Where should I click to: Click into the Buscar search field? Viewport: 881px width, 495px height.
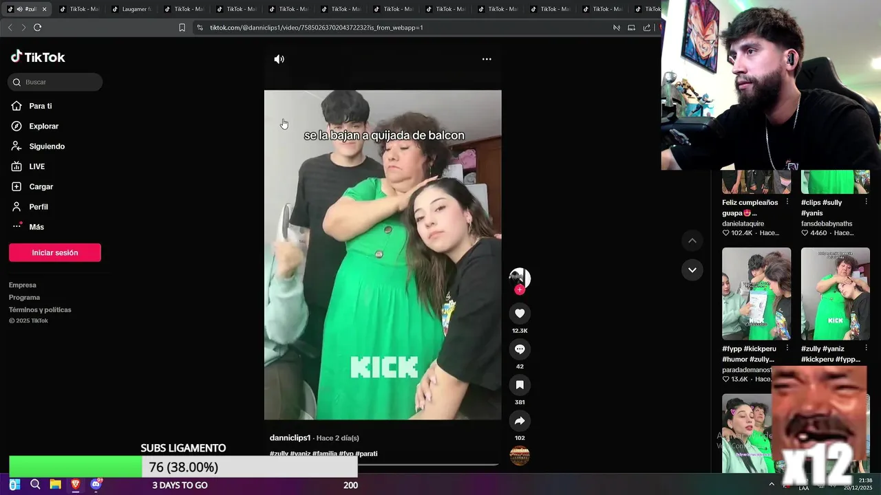click(x=55, y=82)
